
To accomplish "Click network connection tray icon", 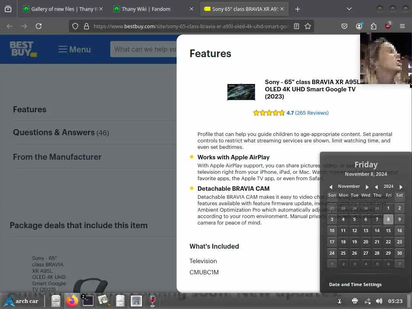I will point(367,301).
